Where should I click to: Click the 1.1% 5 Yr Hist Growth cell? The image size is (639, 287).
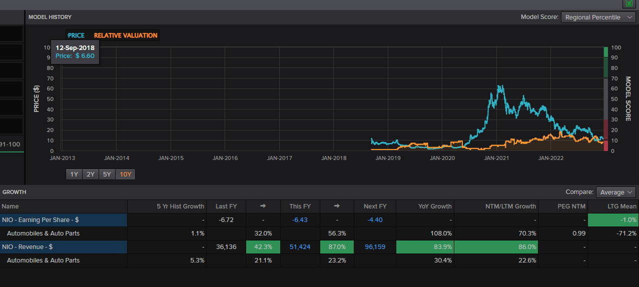167,233
